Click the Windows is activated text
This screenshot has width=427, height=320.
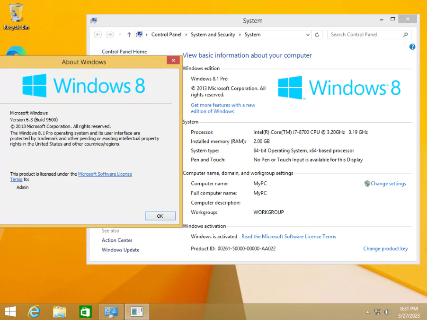click(214, 236)
